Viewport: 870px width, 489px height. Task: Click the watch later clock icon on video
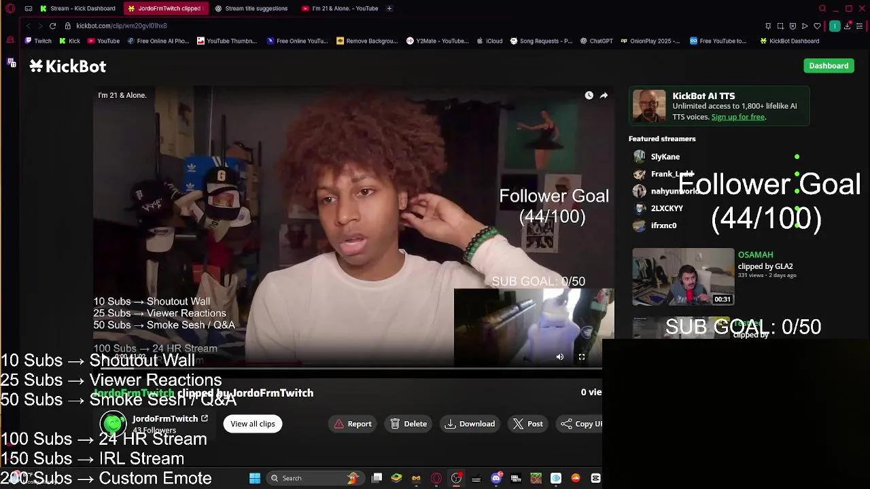[589, 96]
